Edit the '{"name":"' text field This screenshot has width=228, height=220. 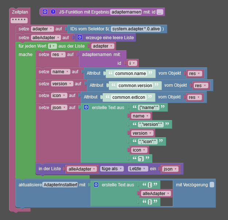tap(148, 108)
